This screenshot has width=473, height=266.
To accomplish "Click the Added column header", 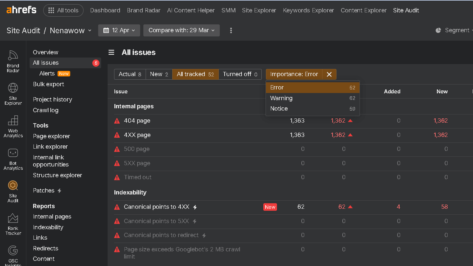I will pyautogui.click(x=392, y=92).
